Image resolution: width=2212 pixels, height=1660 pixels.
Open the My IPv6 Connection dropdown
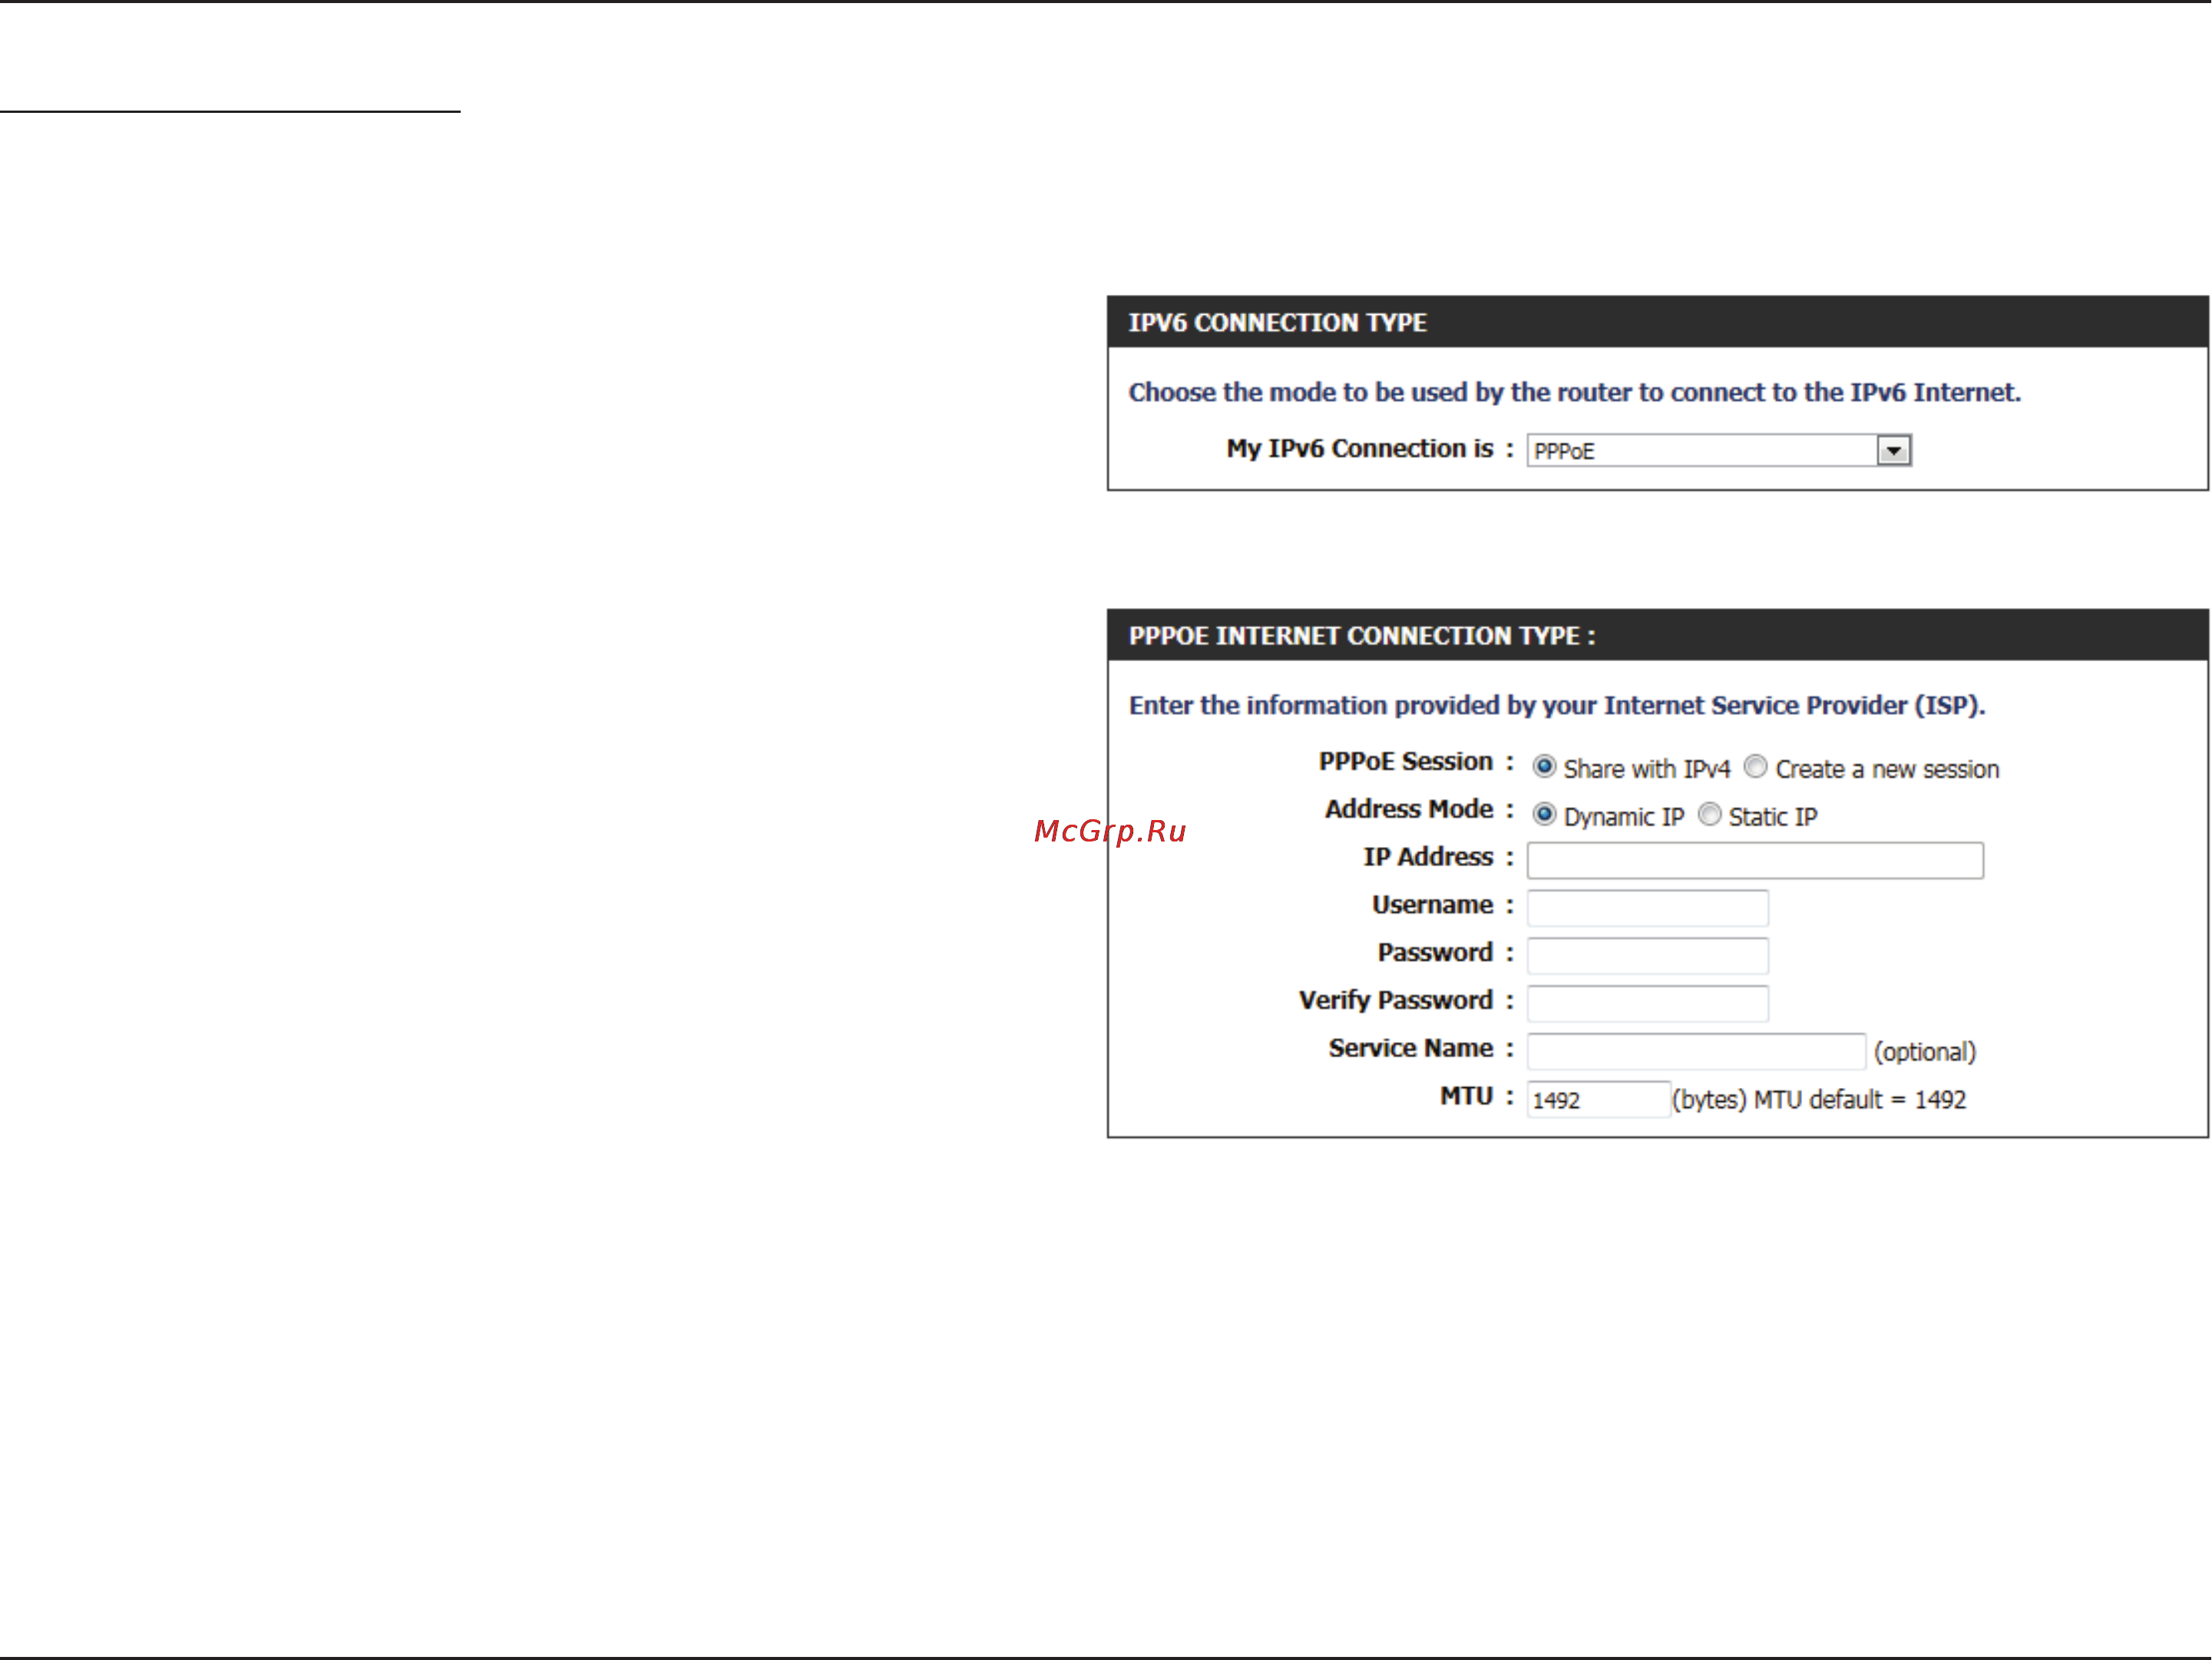click(x=1718, y=451)
